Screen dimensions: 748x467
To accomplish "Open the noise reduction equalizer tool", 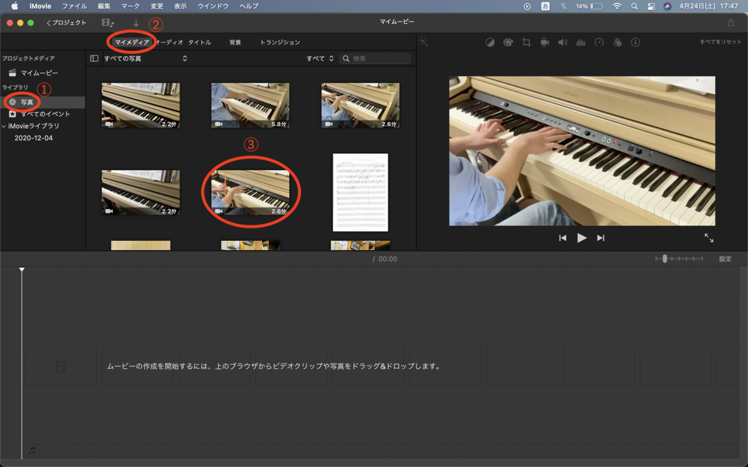I will pyautogui.click(x=581, y=42).
